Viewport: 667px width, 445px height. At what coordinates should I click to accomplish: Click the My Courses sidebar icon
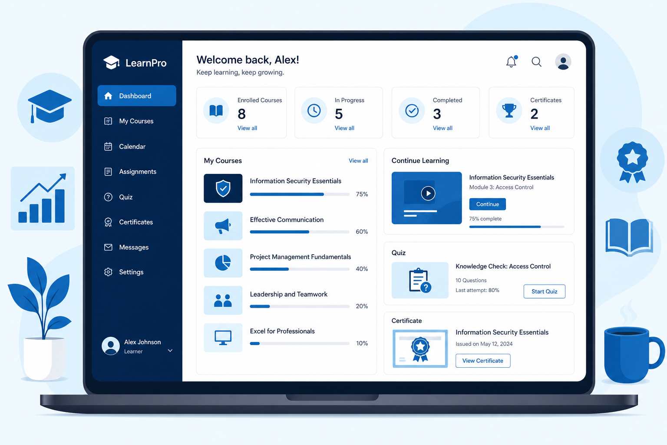109,121
